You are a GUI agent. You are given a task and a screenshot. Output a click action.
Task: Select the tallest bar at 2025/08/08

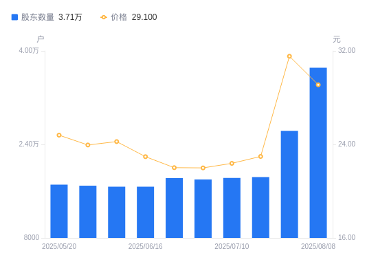[318, 153]
